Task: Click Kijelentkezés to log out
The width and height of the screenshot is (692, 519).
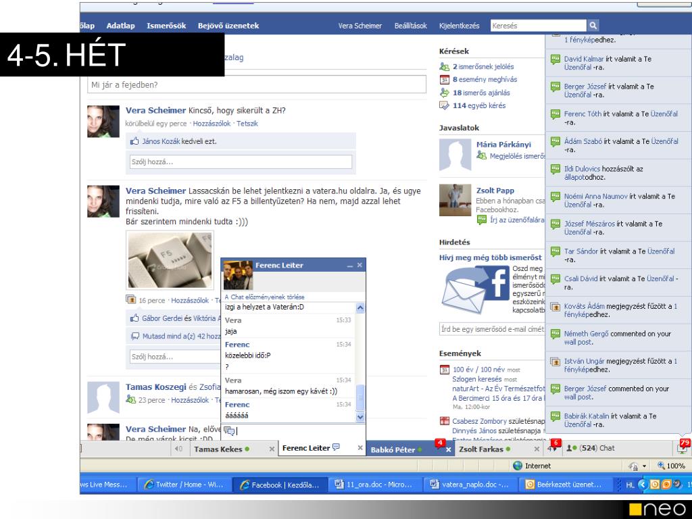Action: 459,26
